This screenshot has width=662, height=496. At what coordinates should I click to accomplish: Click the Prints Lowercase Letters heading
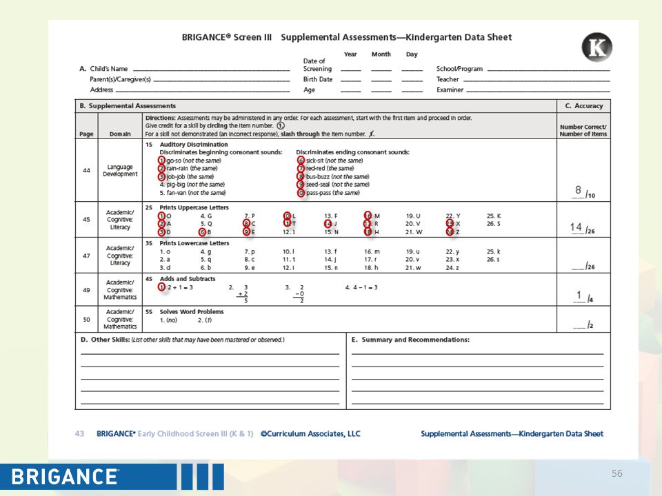point(194,243)
